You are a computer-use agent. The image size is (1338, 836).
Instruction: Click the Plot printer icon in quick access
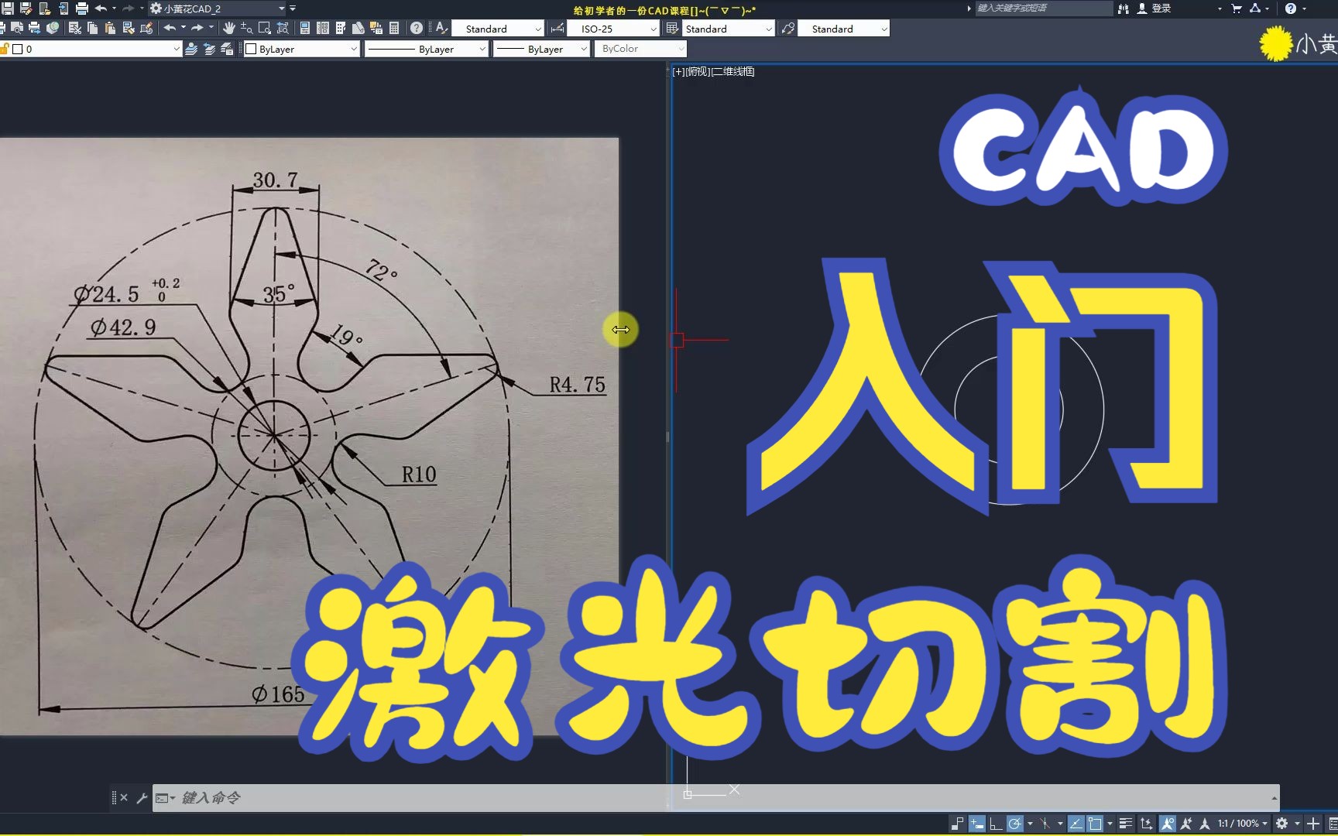click(81, 9)
